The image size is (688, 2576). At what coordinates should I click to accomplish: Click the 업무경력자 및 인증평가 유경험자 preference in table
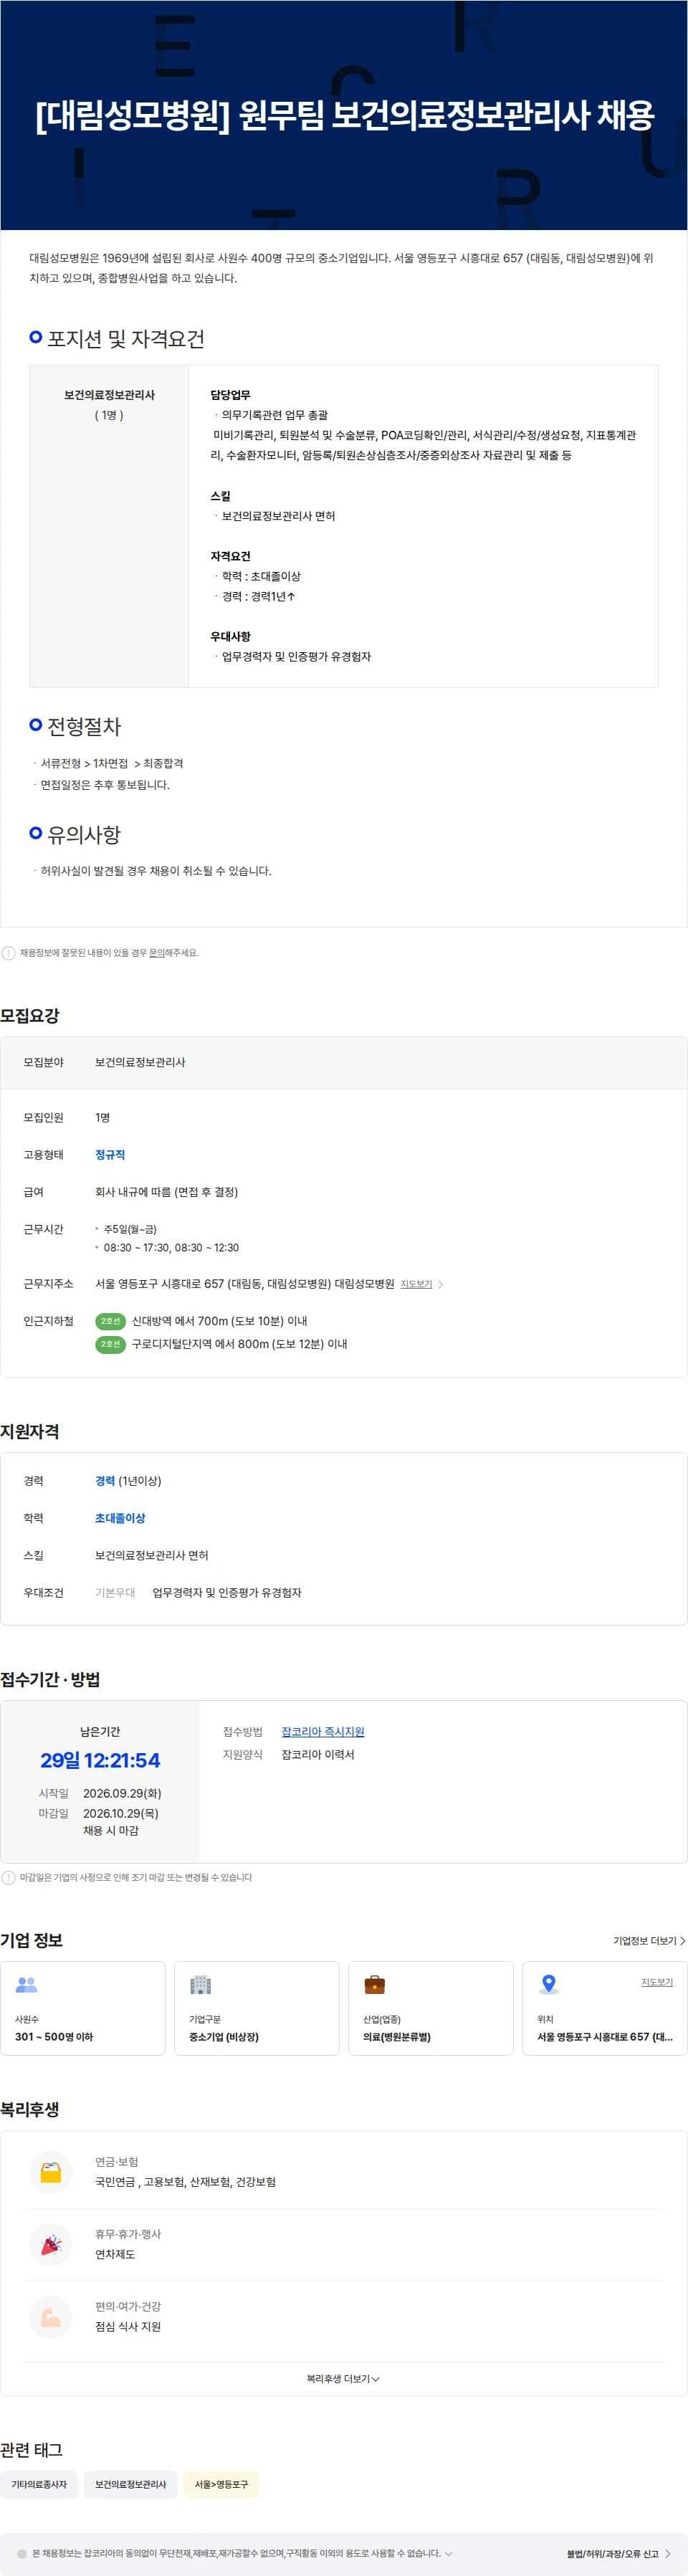[296, 657]
